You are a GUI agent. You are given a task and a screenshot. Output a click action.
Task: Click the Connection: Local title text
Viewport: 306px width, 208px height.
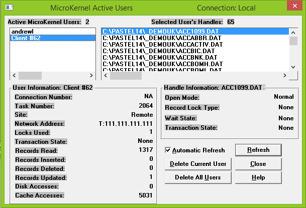tap(226, 8)
